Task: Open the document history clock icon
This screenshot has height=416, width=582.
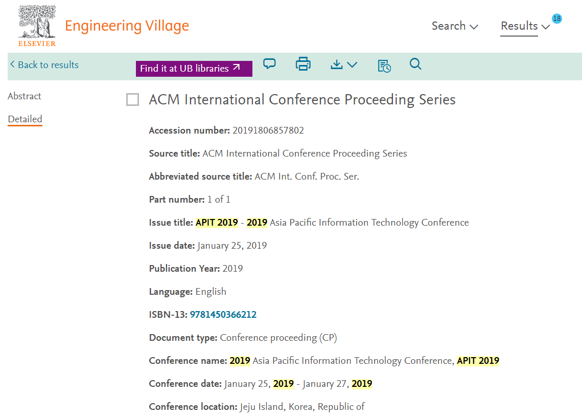Action: coord(384,65)
